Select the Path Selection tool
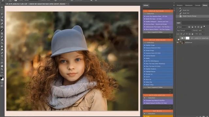The height and width of the screenshot is (117, 209). coord(2,59)
